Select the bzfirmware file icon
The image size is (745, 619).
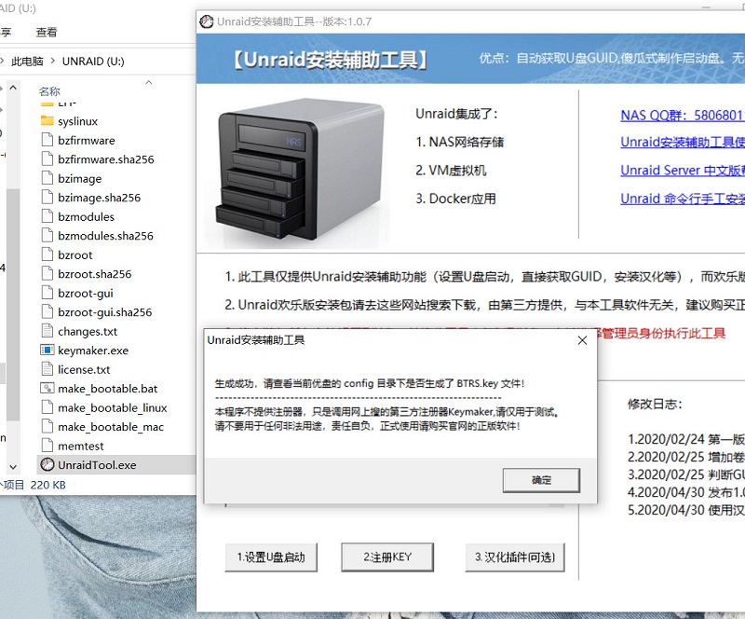pos(47,140)
